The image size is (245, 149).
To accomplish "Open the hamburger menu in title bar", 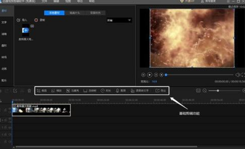I will [x=228, y=1].
